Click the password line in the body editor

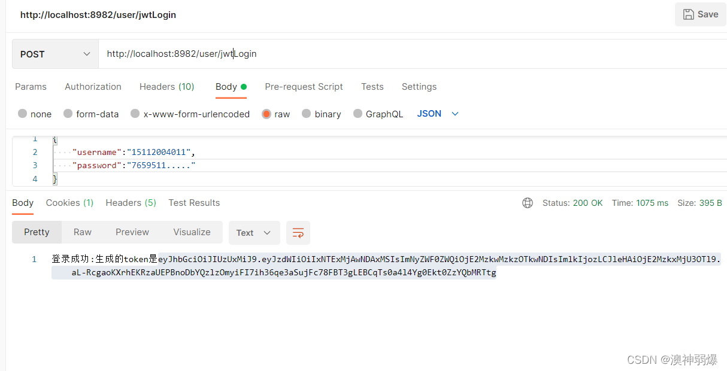(134, 165)
